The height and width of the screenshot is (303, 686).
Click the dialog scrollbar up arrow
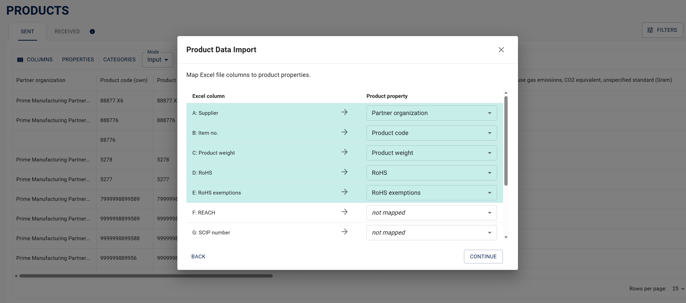tap(506, 93)
